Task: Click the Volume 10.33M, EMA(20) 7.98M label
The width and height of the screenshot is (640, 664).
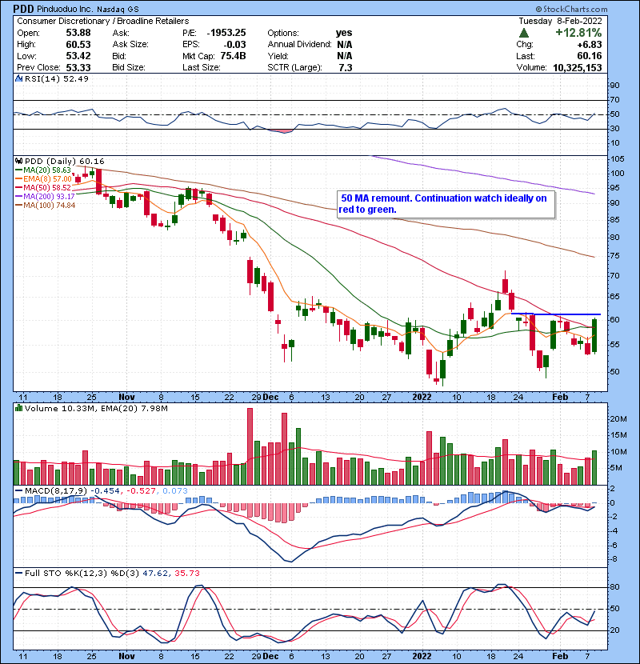Action: coord(96,409)
